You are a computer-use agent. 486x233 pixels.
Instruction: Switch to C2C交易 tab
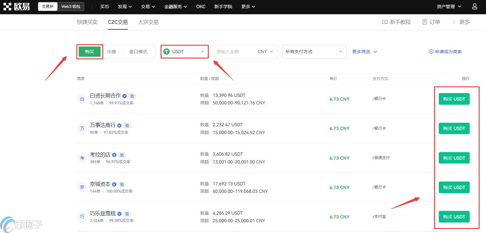[118, 22]
